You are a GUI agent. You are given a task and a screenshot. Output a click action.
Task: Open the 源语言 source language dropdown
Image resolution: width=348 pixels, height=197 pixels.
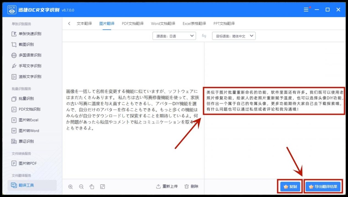click(x=174, y=36)
